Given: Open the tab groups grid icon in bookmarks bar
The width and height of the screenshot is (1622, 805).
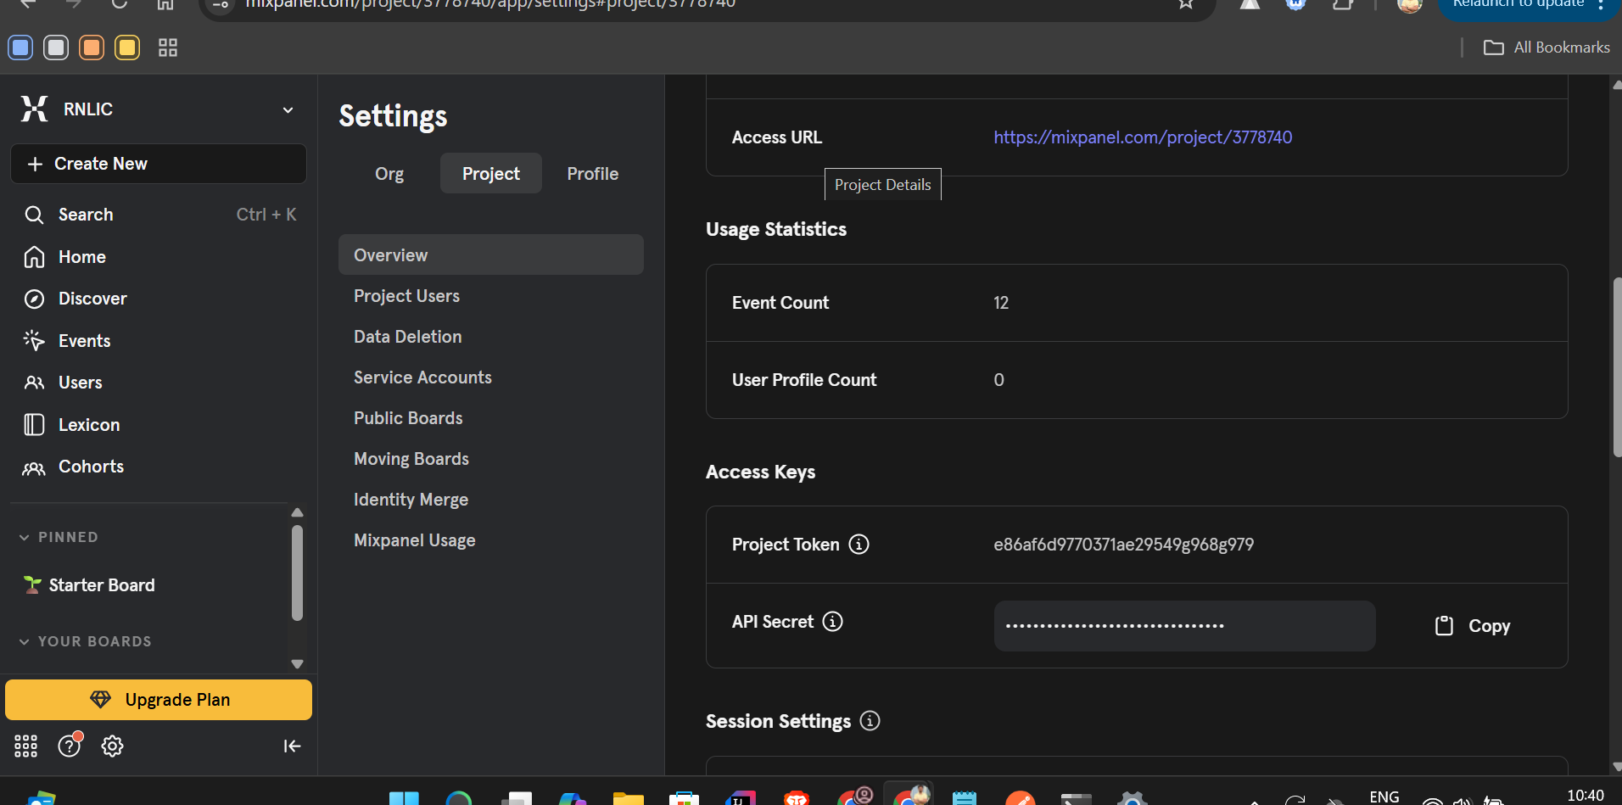Looking at the screenshot, I should click(x=168, y=48).
